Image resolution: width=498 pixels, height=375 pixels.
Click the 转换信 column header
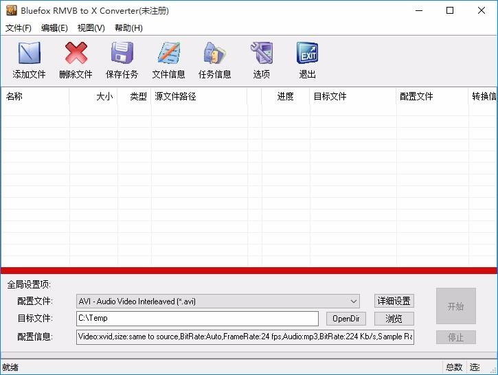pyautogui.click(x=483, y=96)
